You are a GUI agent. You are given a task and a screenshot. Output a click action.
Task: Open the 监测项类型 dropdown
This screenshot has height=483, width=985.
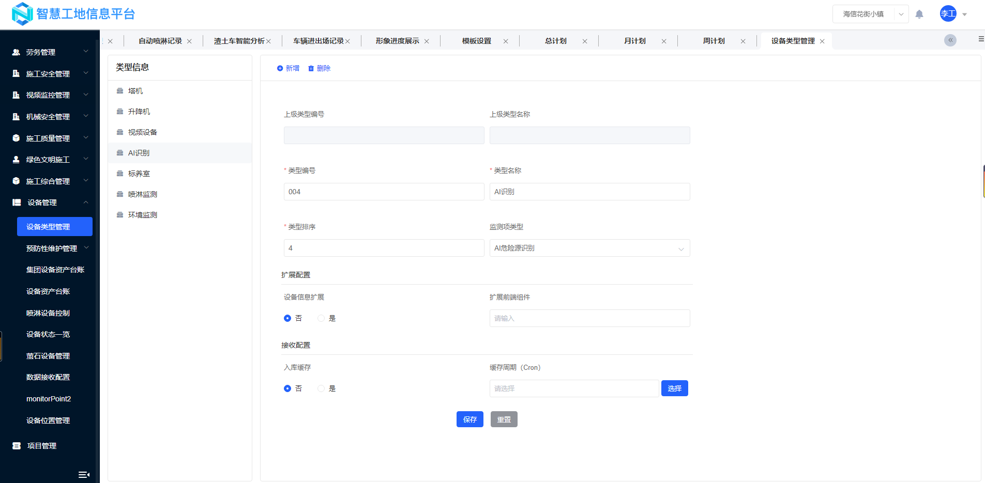pos(589,248)
